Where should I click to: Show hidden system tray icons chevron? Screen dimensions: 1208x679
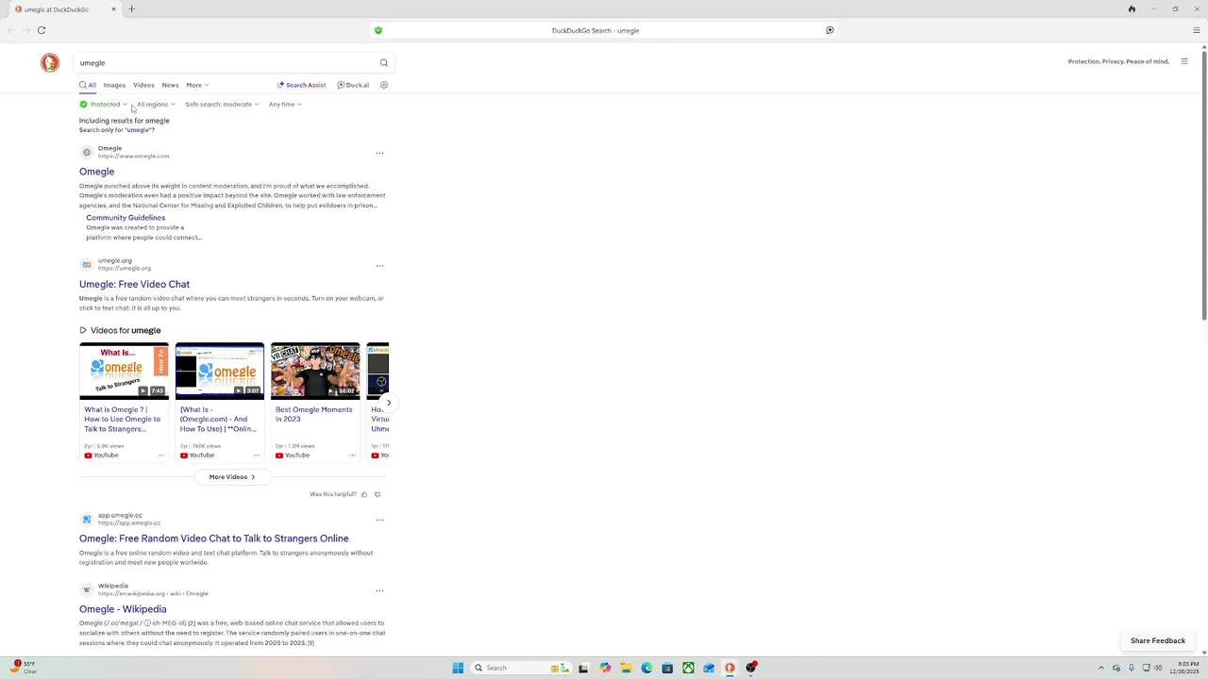tap(1100, 668)
